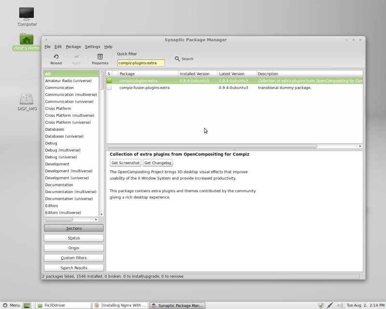Click the Reload toolbar icon
386x309 pixels.
(x=56, y=57)
